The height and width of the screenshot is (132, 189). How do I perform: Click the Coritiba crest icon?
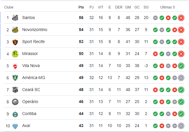click(x=15, y=114)
